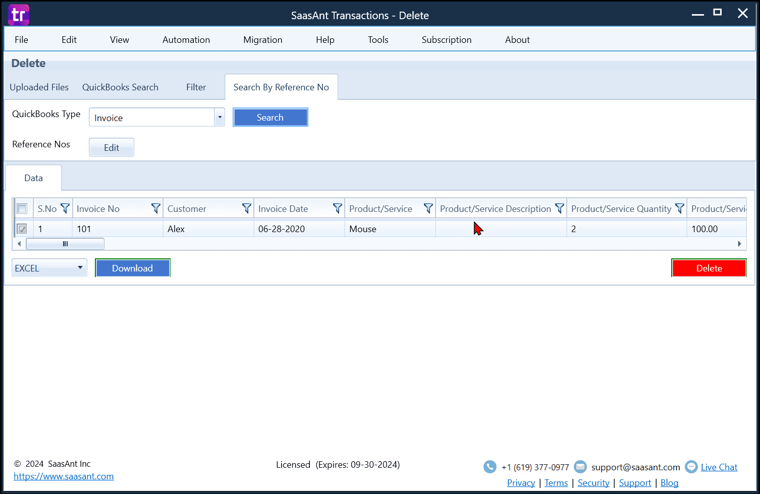Viewport: 760px width, 494px height.
Task: Select the Data tab
Action: [x=33, y=178]
